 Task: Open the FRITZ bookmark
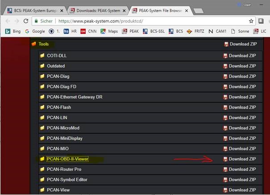tap(195, 31)
